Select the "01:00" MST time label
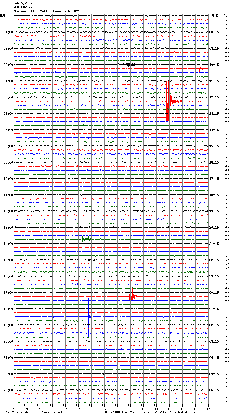The height and width of the screenshot is (416, 230). click(8, 32)
